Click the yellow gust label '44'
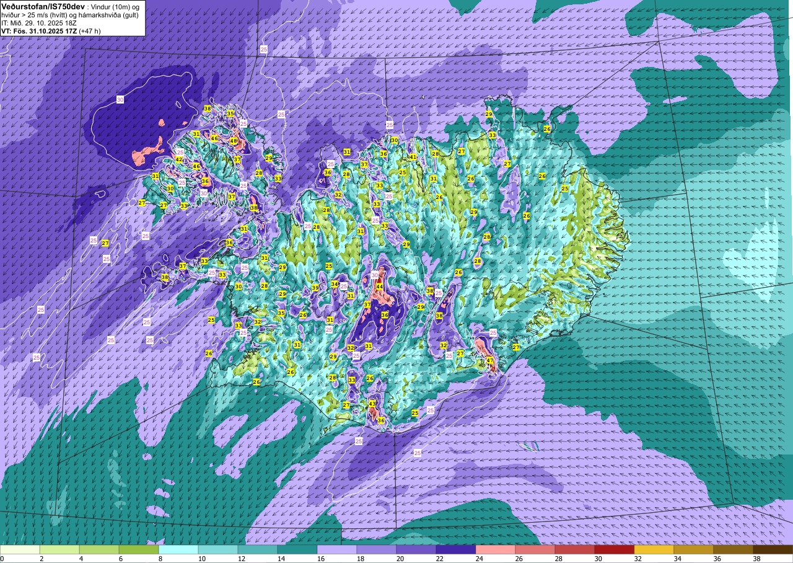 (379, 286)
